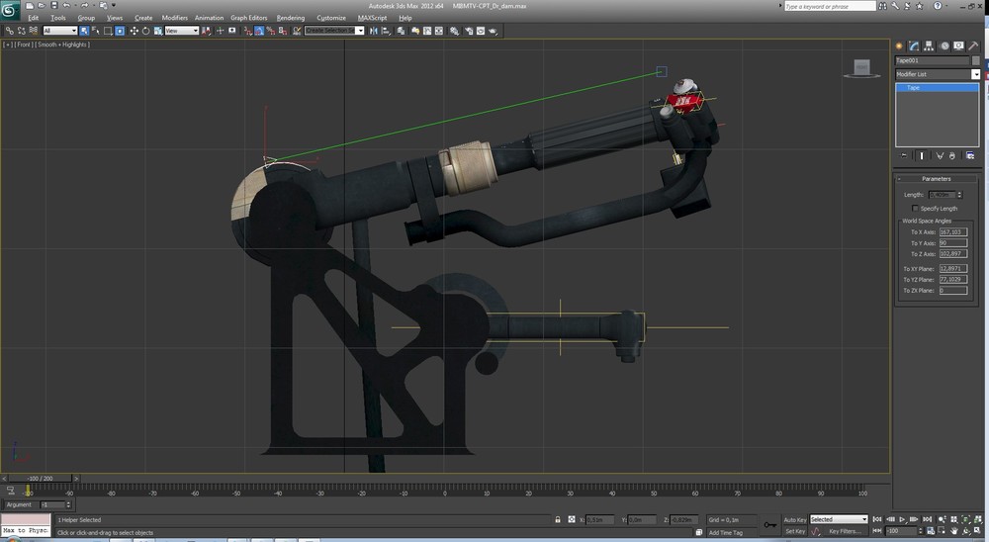Click the Add Time Tag button
Image resolution: width=989 pixels, height=542 pixels.
[x=725, y=532]
